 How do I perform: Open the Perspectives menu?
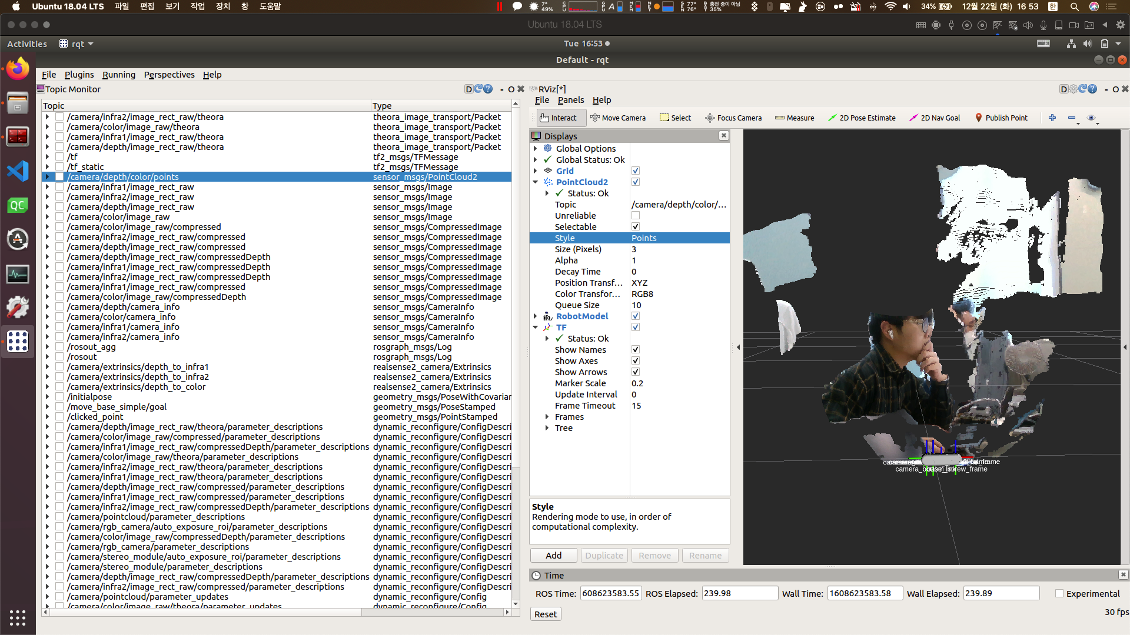coord(169,75)
